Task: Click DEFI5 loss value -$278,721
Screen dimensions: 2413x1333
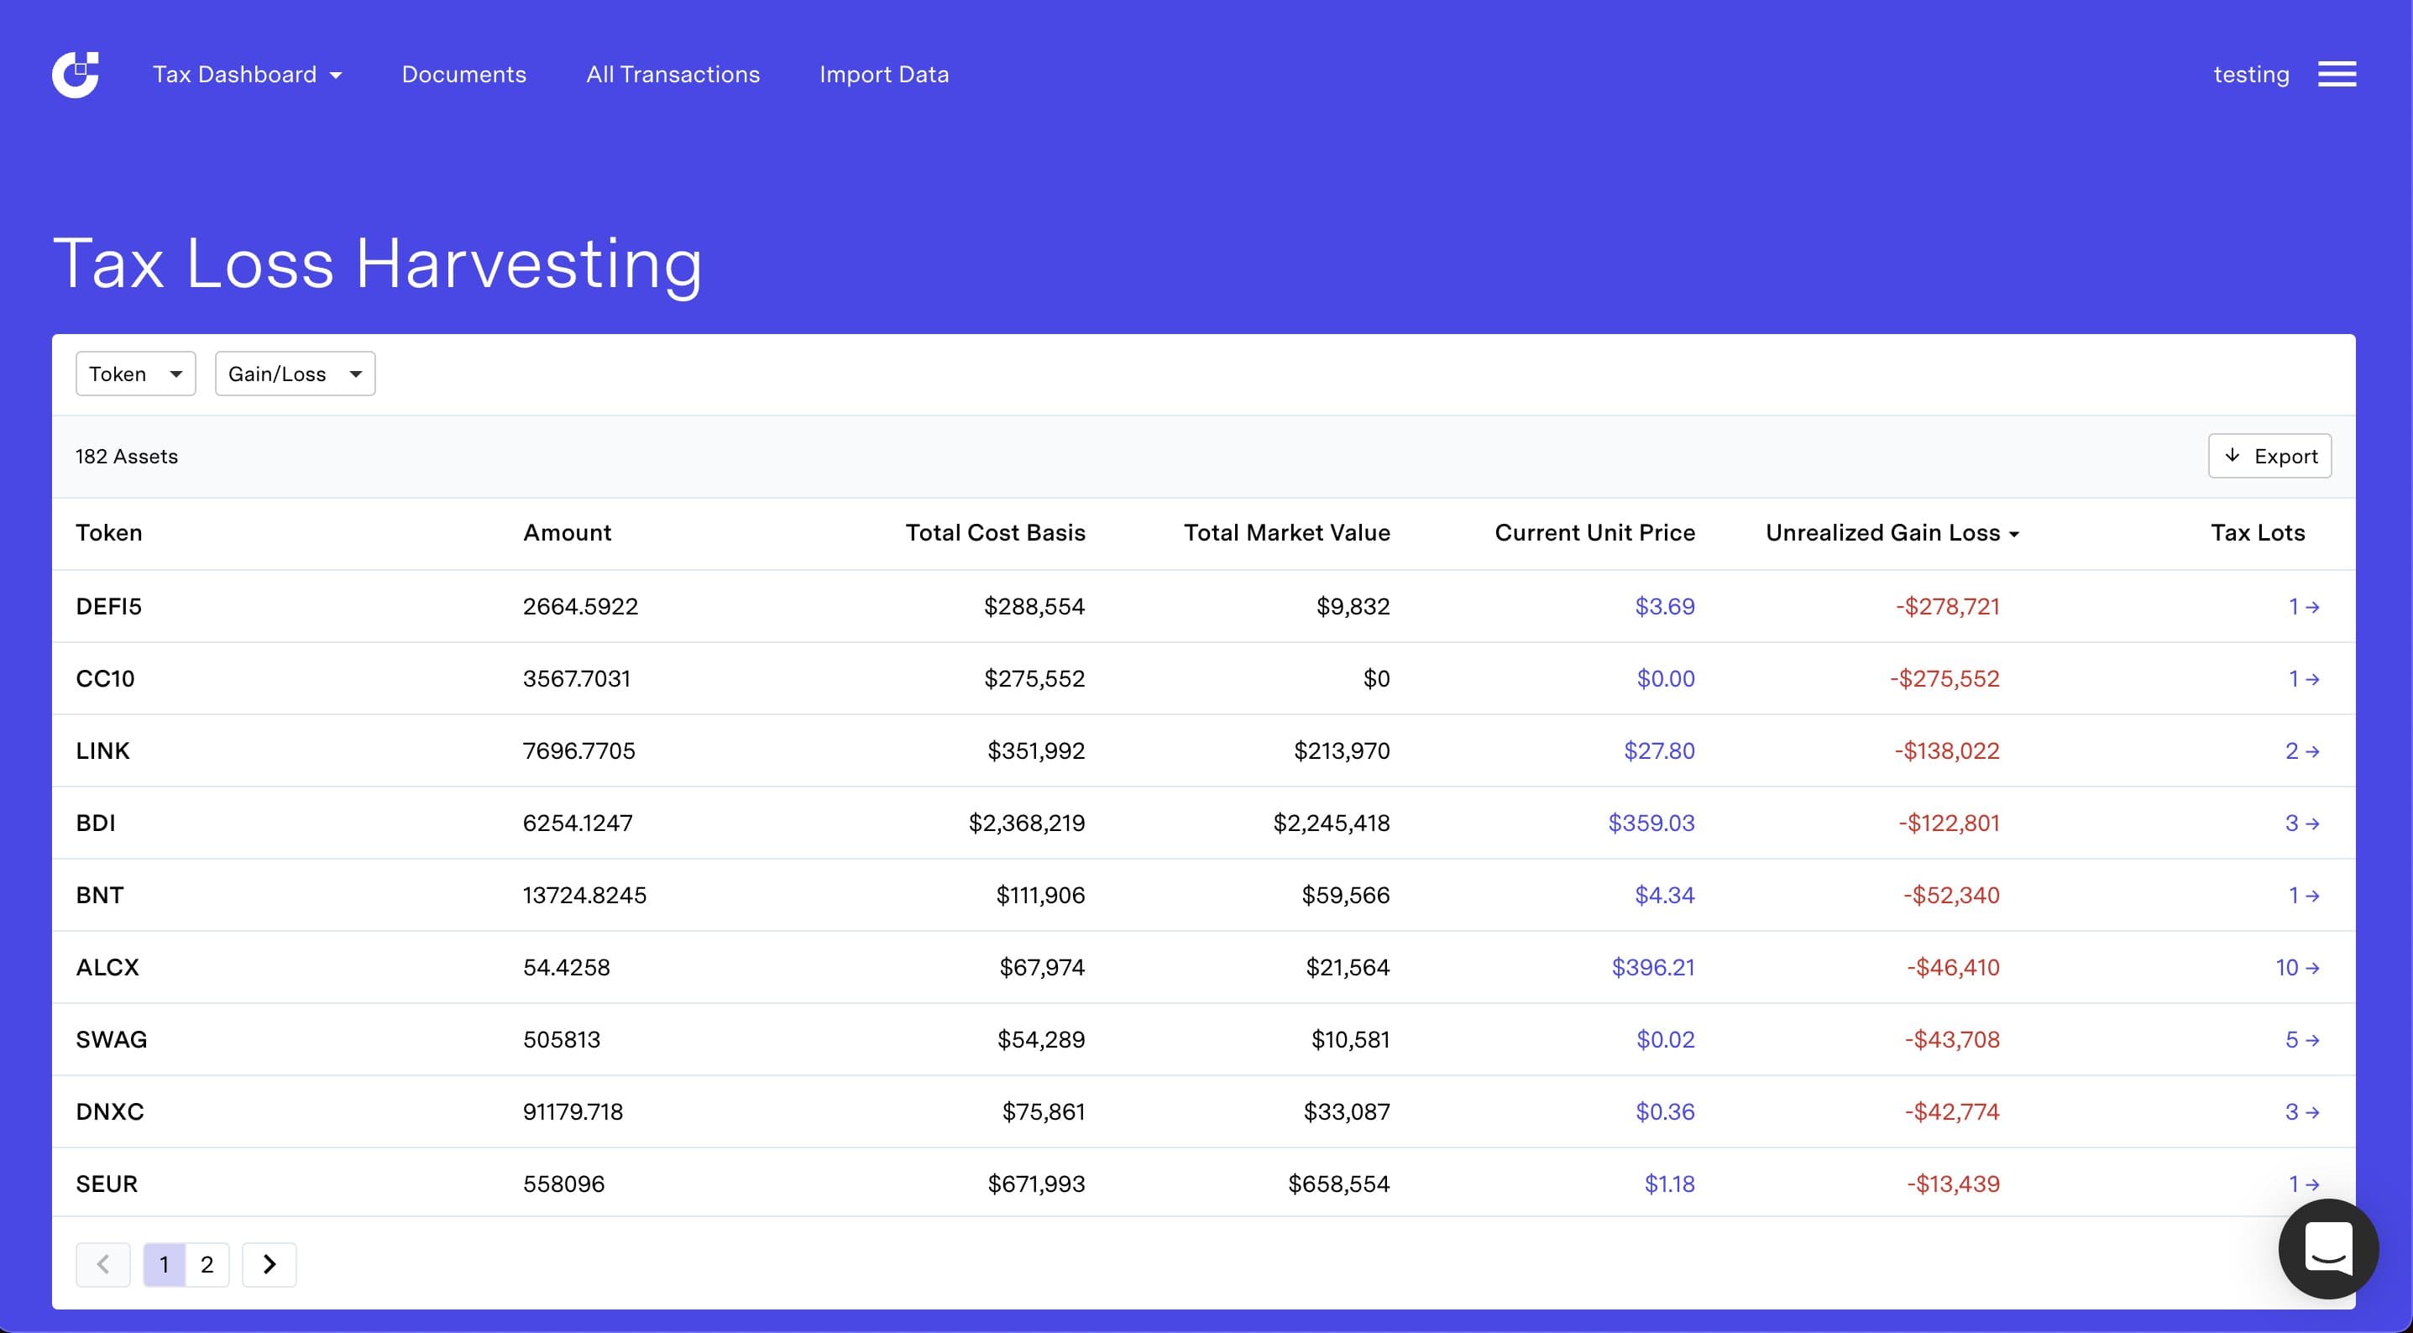Action: coord(1948,606)
